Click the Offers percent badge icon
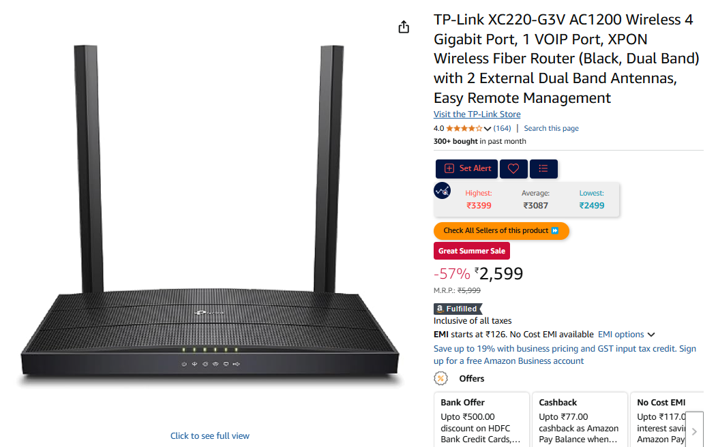This screenshot has width=718, height=447. 440,378
